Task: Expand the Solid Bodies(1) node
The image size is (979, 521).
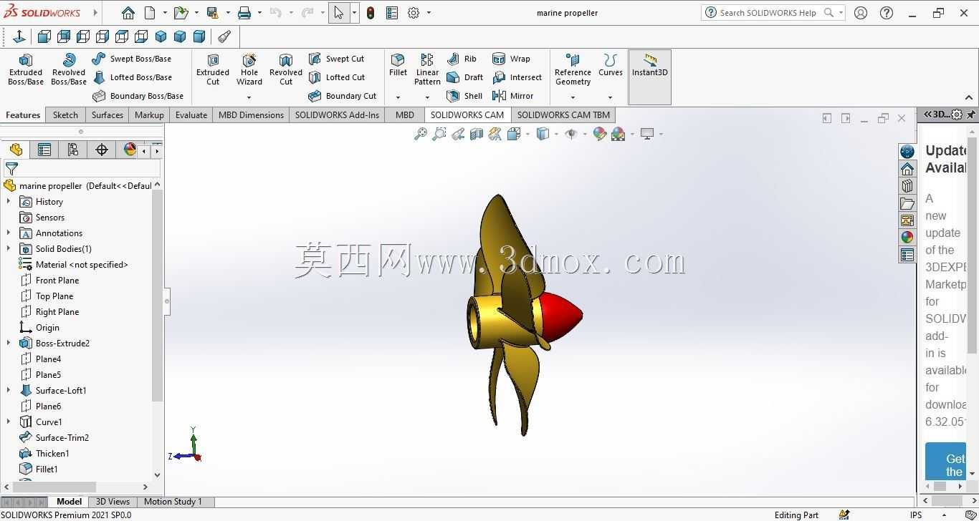Action: coord(9,249)
